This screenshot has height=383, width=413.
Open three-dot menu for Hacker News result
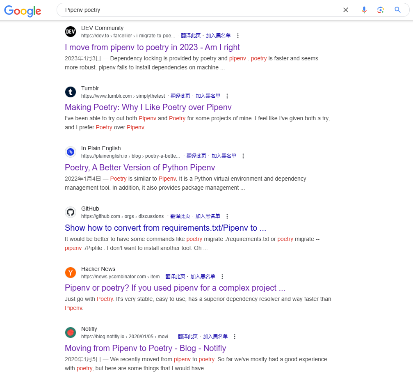222,277
